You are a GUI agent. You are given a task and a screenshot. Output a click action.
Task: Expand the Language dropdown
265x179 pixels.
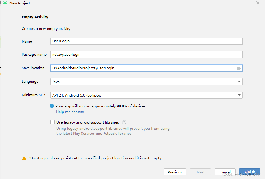point(239,82)
